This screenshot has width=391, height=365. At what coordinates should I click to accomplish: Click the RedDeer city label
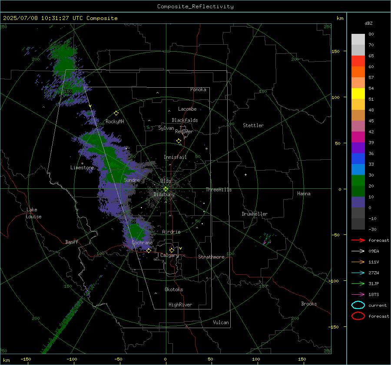click(x=184, y=132)
